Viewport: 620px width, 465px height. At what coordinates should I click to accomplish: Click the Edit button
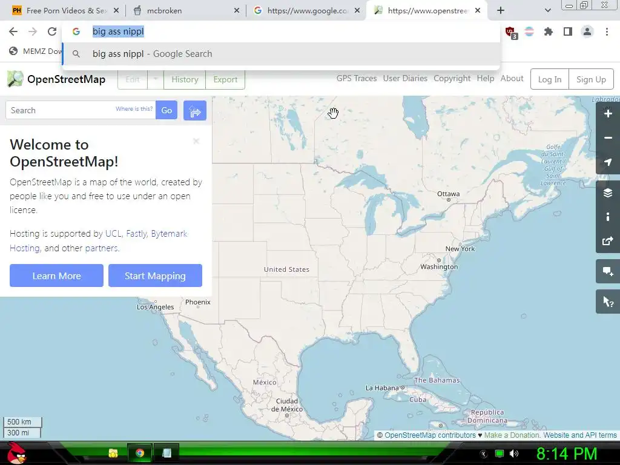click(x=133, y=79)
